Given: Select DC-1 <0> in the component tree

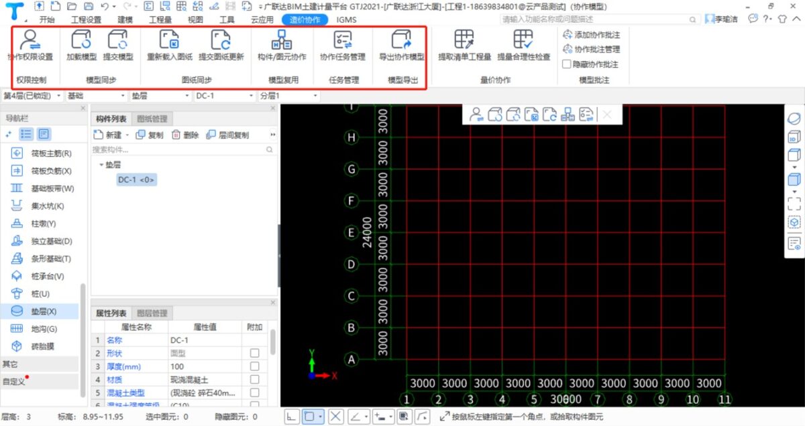Looking at the screenshot, I should point(136,180).
